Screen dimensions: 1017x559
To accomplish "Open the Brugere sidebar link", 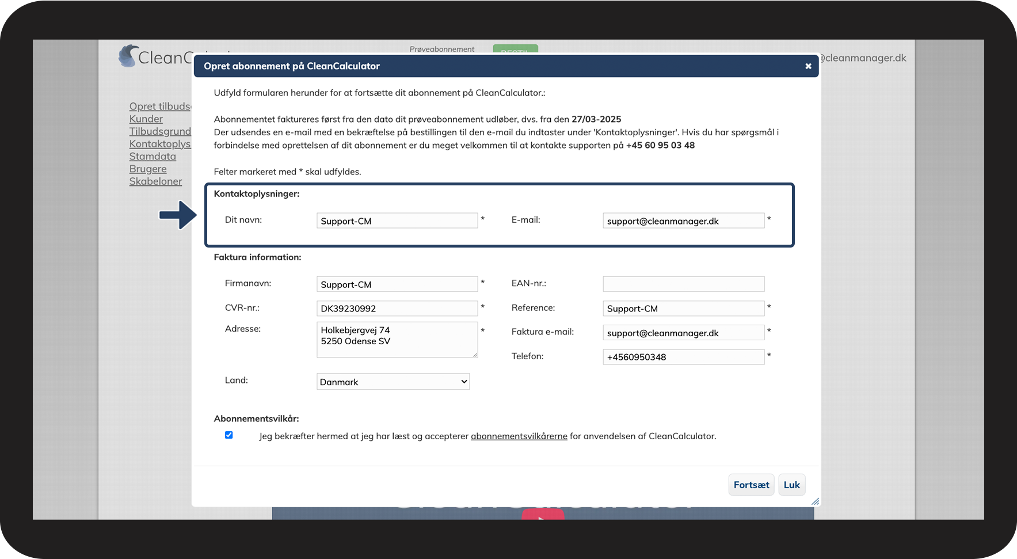I will pyautogui.click(x=148, y=169).
